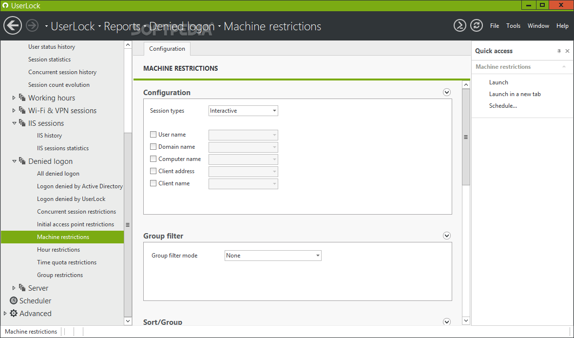Collapse the Group filter section chevron

point(447,236)
